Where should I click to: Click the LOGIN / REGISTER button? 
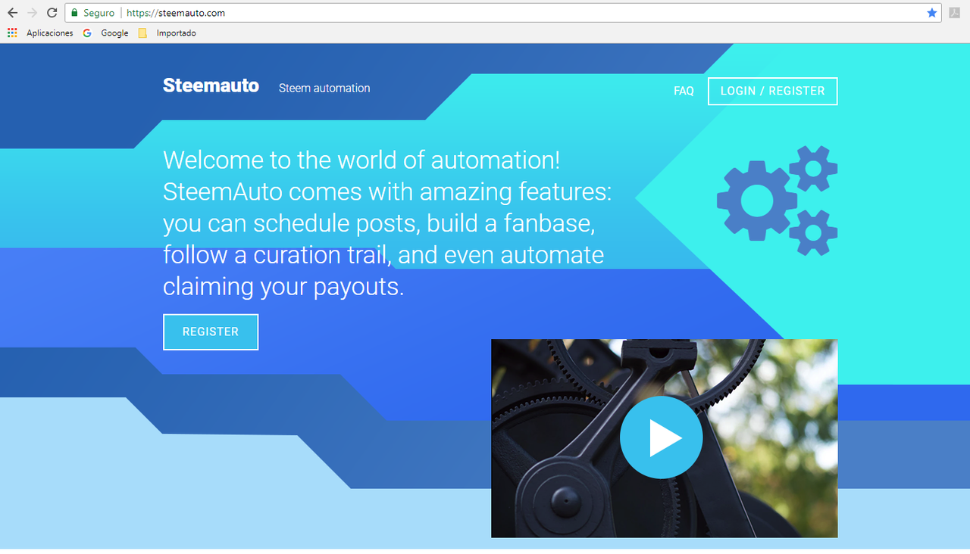pyautogui.click(x=772, y=91)
